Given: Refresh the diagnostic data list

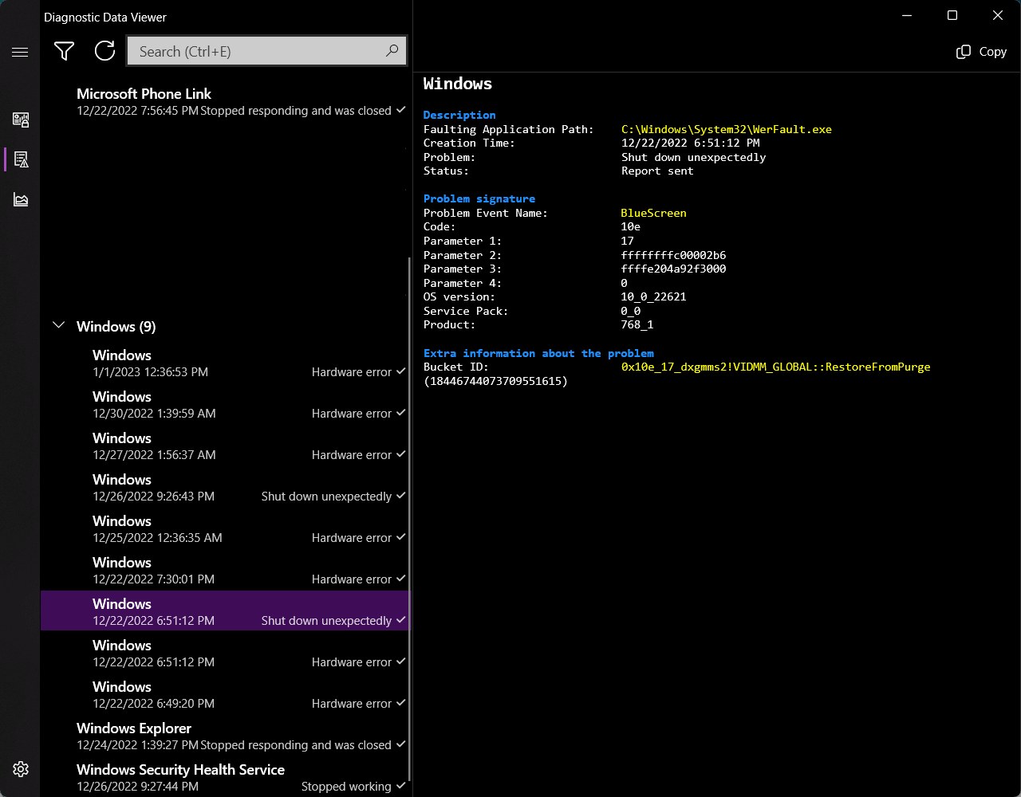Looking at the screenshot, I should 104,51.
